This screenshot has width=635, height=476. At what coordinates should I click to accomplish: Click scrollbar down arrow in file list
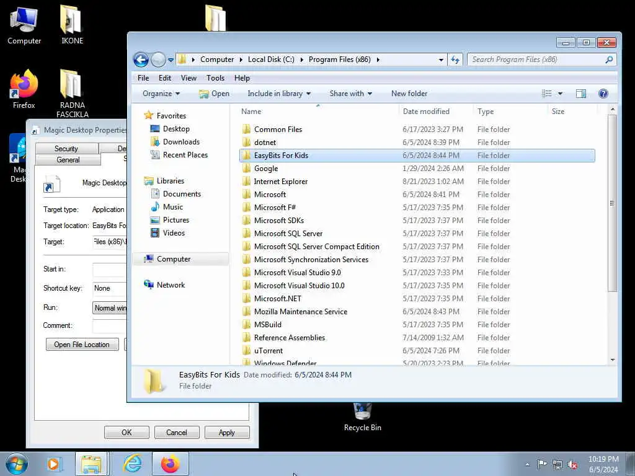(612, 359)
